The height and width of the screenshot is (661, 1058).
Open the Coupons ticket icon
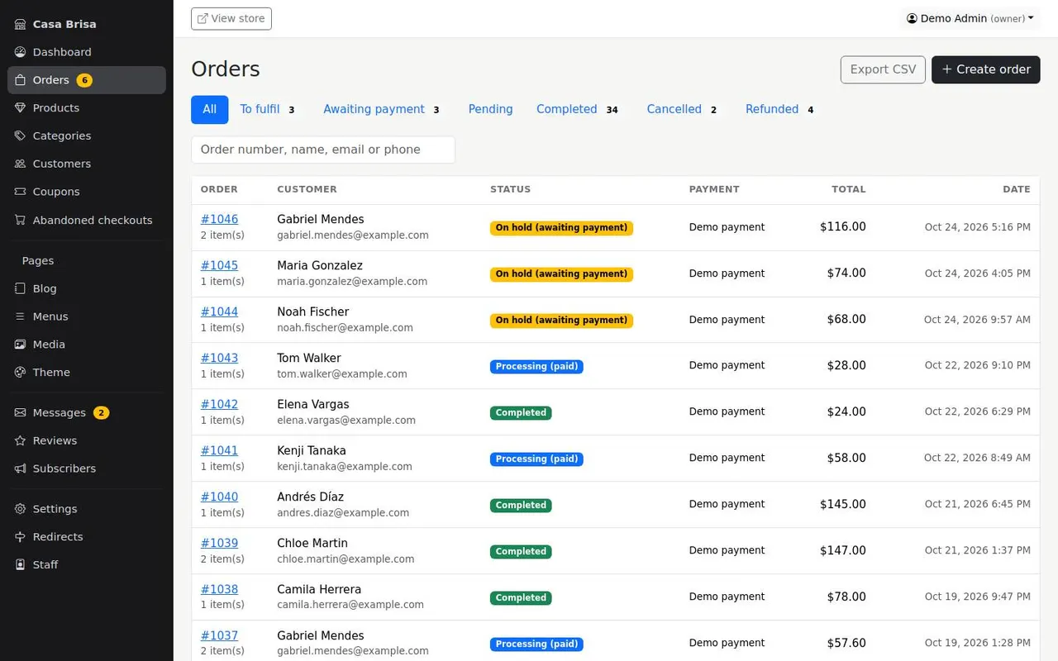coord(20,192)
